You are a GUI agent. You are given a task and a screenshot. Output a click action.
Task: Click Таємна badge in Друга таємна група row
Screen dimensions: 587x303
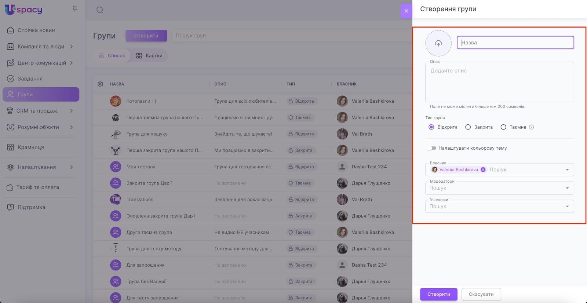pos(300,232)
